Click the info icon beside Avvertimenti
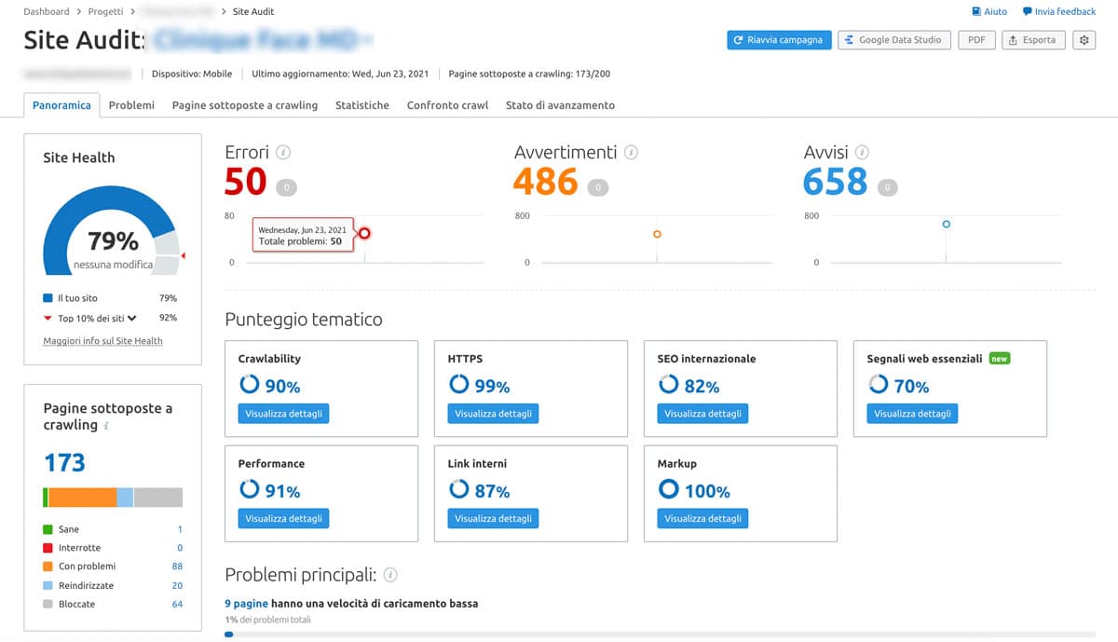Viewport: 1118px width, 642px height. tap(631, 153)
